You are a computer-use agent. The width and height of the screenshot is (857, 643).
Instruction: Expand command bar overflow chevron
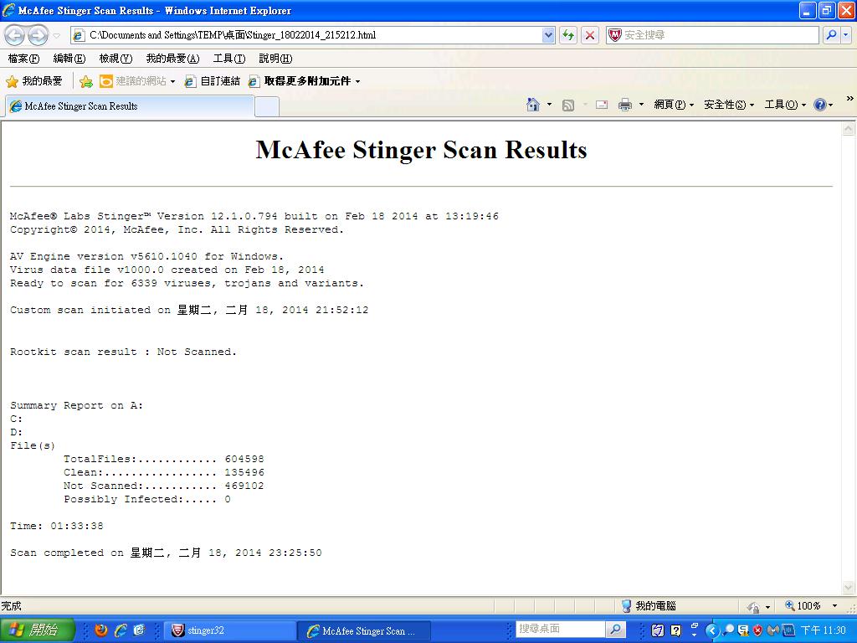tap(850, 99)
